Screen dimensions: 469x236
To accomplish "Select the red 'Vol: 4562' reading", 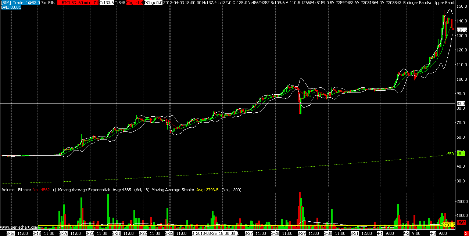I will [42, 190].
